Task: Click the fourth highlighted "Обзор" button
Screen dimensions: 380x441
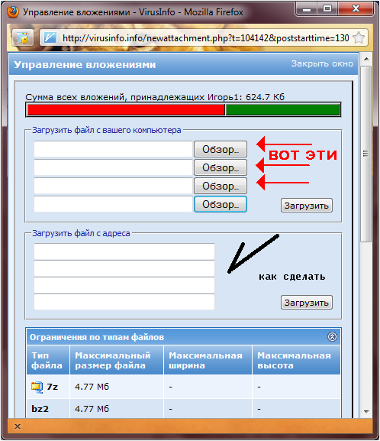Action: (x=221, y=204)
